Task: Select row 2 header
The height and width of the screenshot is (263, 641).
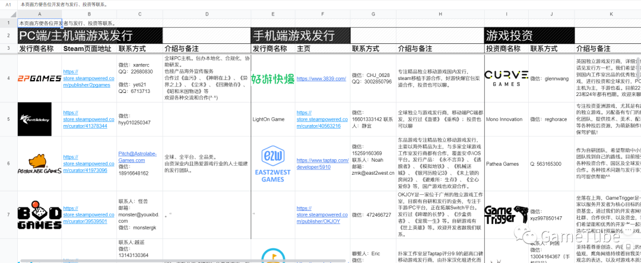Action: pos(8,36)
